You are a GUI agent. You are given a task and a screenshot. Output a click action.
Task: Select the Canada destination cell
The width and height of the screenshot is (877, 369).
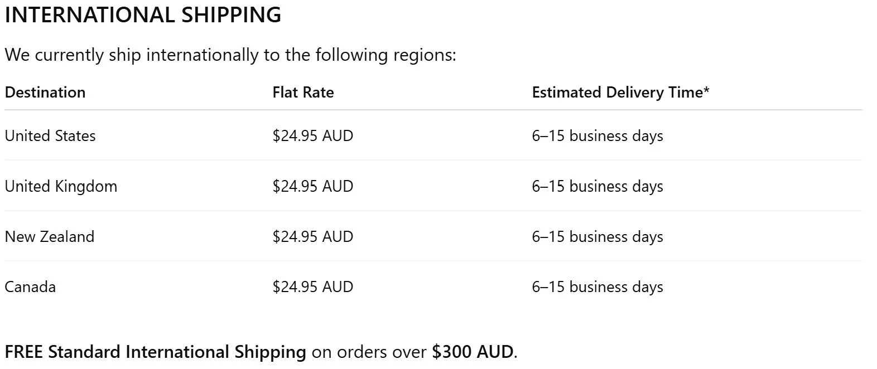click(x=30, y=287)
